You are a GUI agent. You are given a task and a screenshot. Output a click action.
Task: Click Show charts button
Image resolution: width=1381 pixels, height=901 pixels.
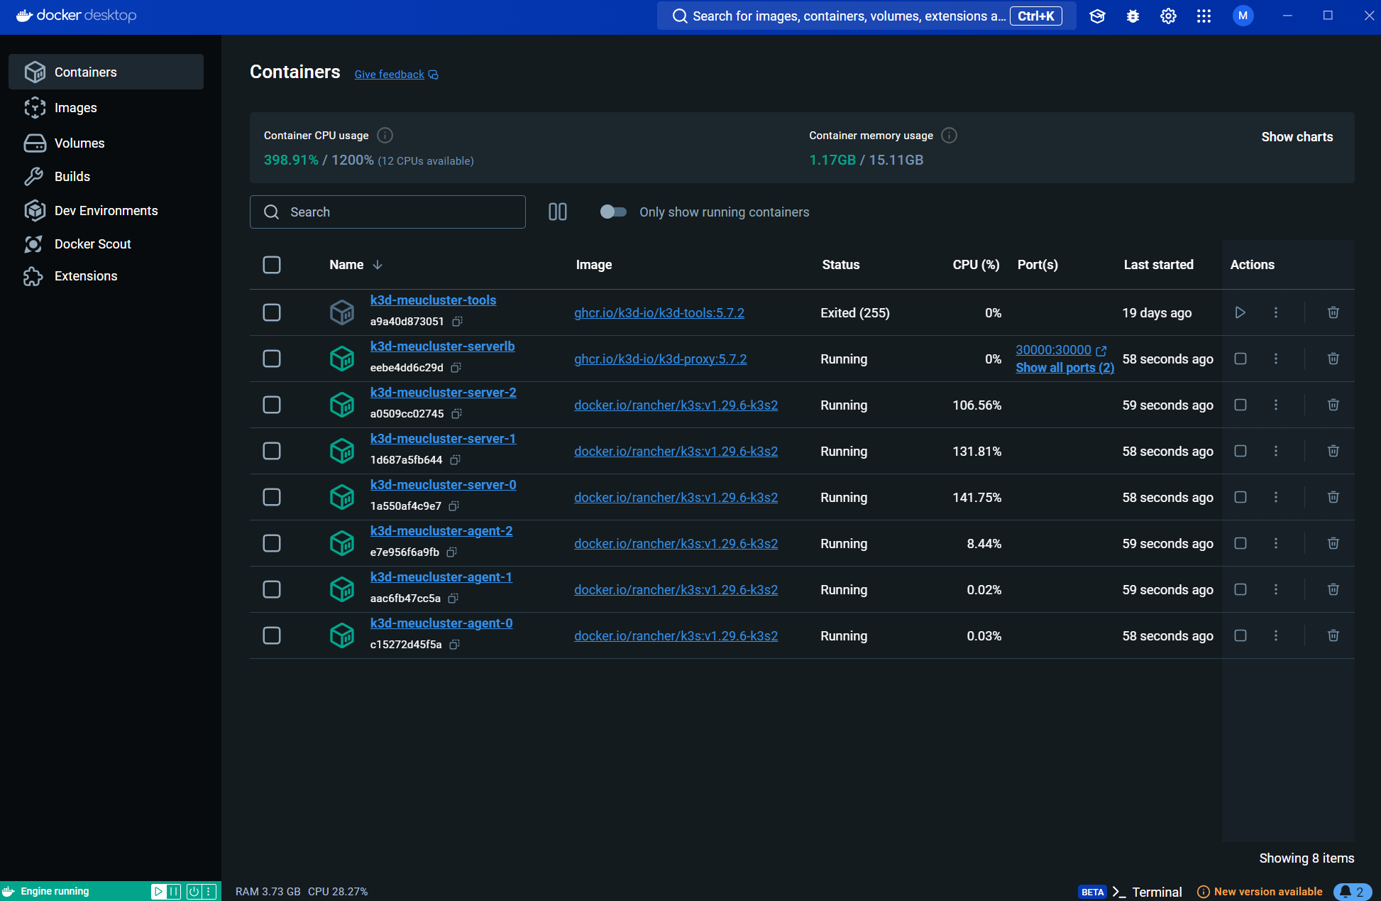pos(1297,137)
